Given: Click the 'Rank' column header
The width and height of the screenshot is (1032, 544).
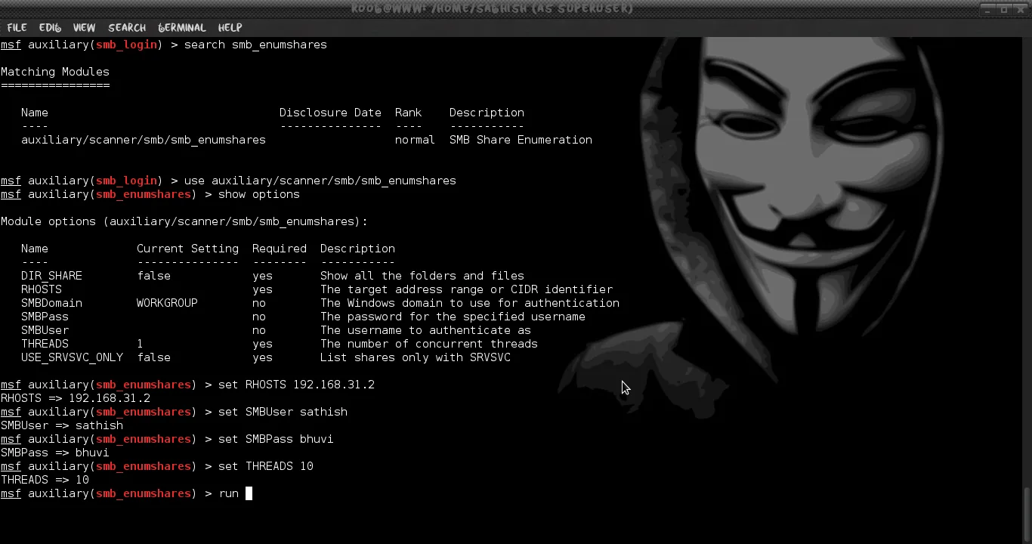Looking at the screenshot, I should click(408, 113).
